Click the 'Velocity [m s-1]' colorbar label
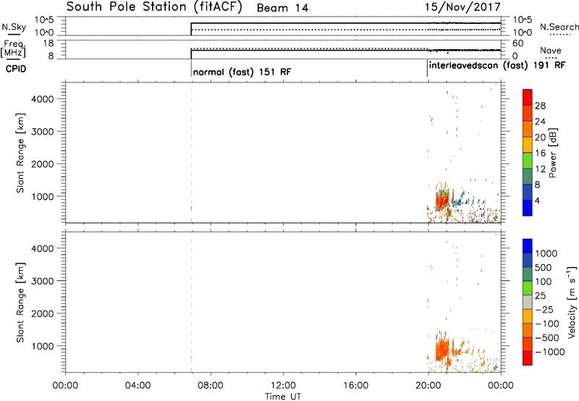Image resolution: width=579 pixels, height=401 pixels. 572,302
